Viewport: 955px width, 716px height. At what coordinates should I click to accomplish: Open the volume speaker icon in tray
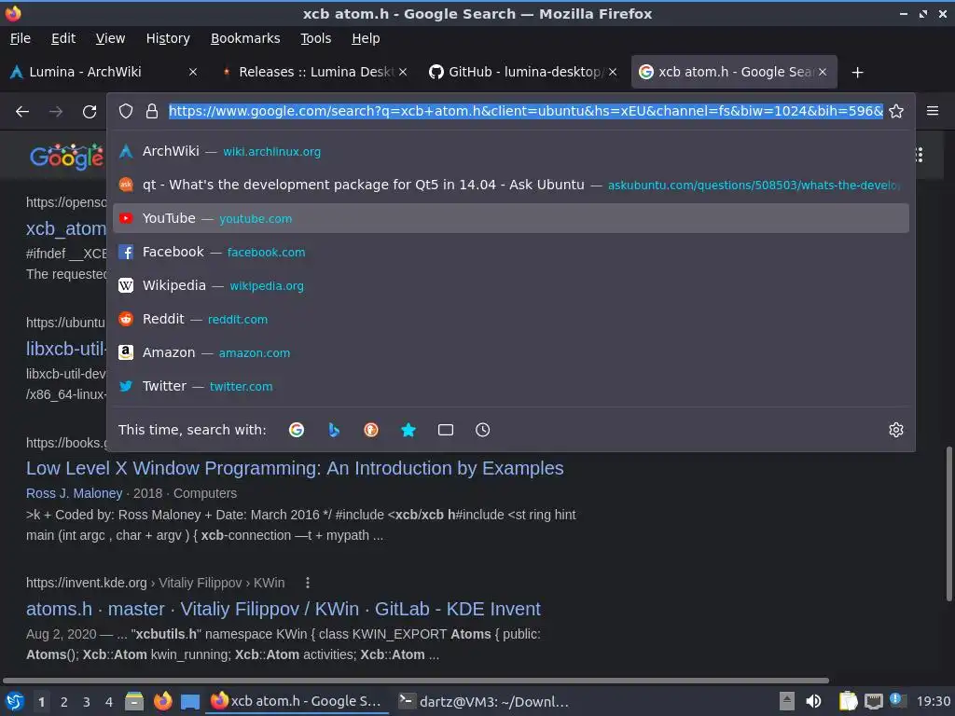coord(813,701)
